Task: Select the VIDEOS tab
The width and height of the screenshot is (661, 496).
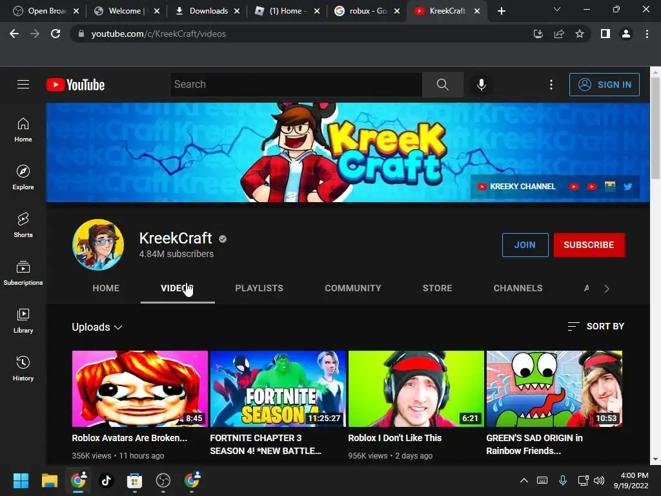Action: pyautogui.click(x=178, y=289)
